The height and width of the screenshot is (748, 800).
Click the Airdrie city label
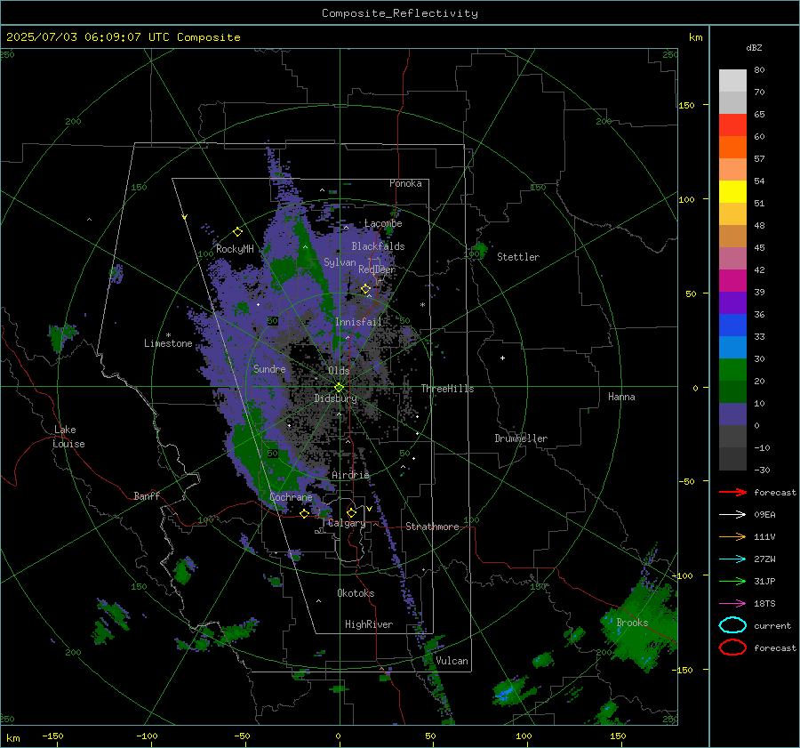coord(350,475)
